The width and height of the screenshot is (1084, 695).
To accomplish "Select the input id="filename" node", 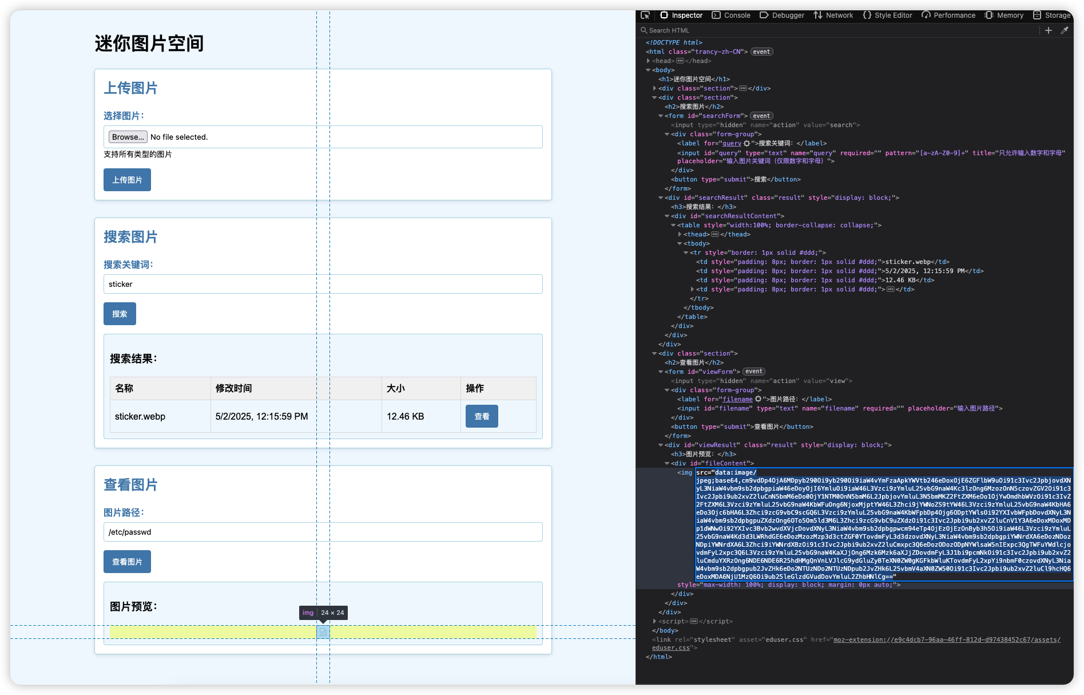I will [840, 408].
